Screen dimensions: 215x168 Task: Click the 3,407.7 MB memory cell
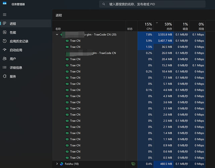click(x=164, y=41)
